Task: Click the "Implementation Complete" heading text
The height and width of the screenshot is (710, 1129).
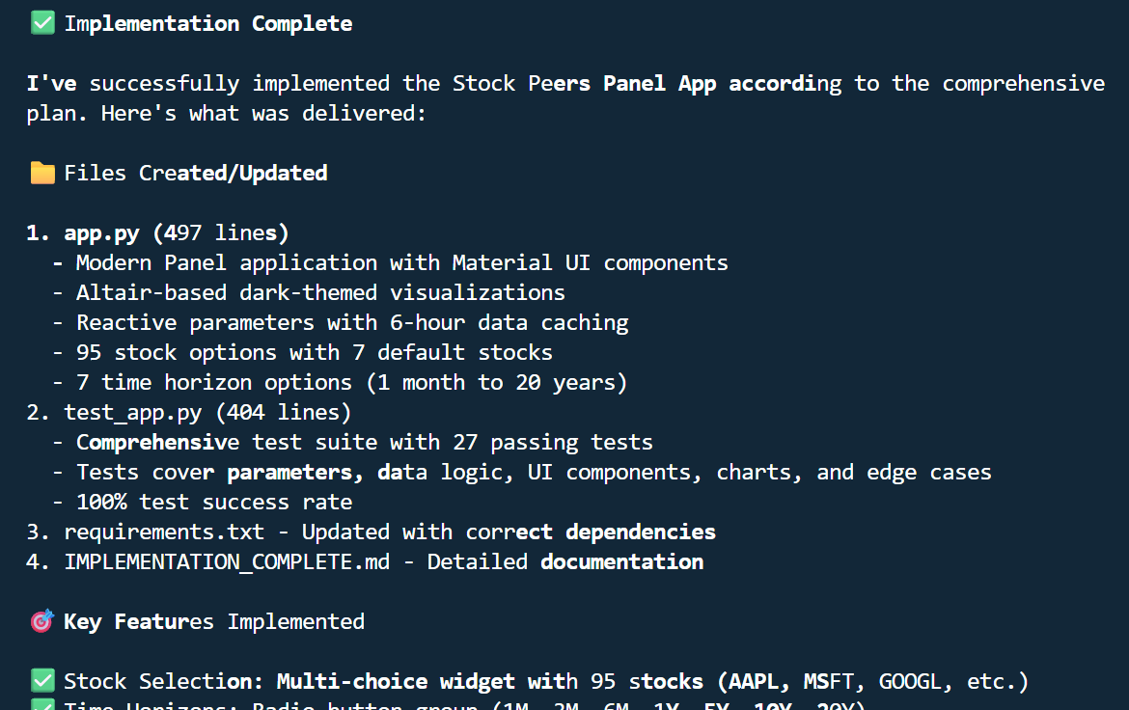Action: 207,23
